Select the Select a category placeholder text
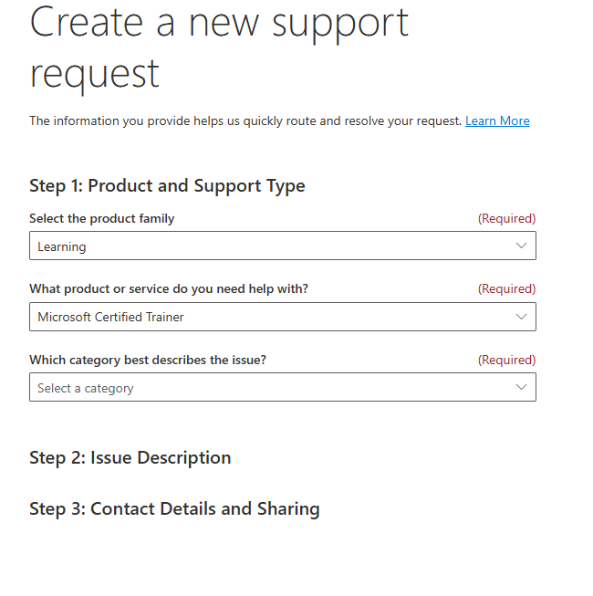The height and width of the screenshot is (596, 593). point(86,389)
